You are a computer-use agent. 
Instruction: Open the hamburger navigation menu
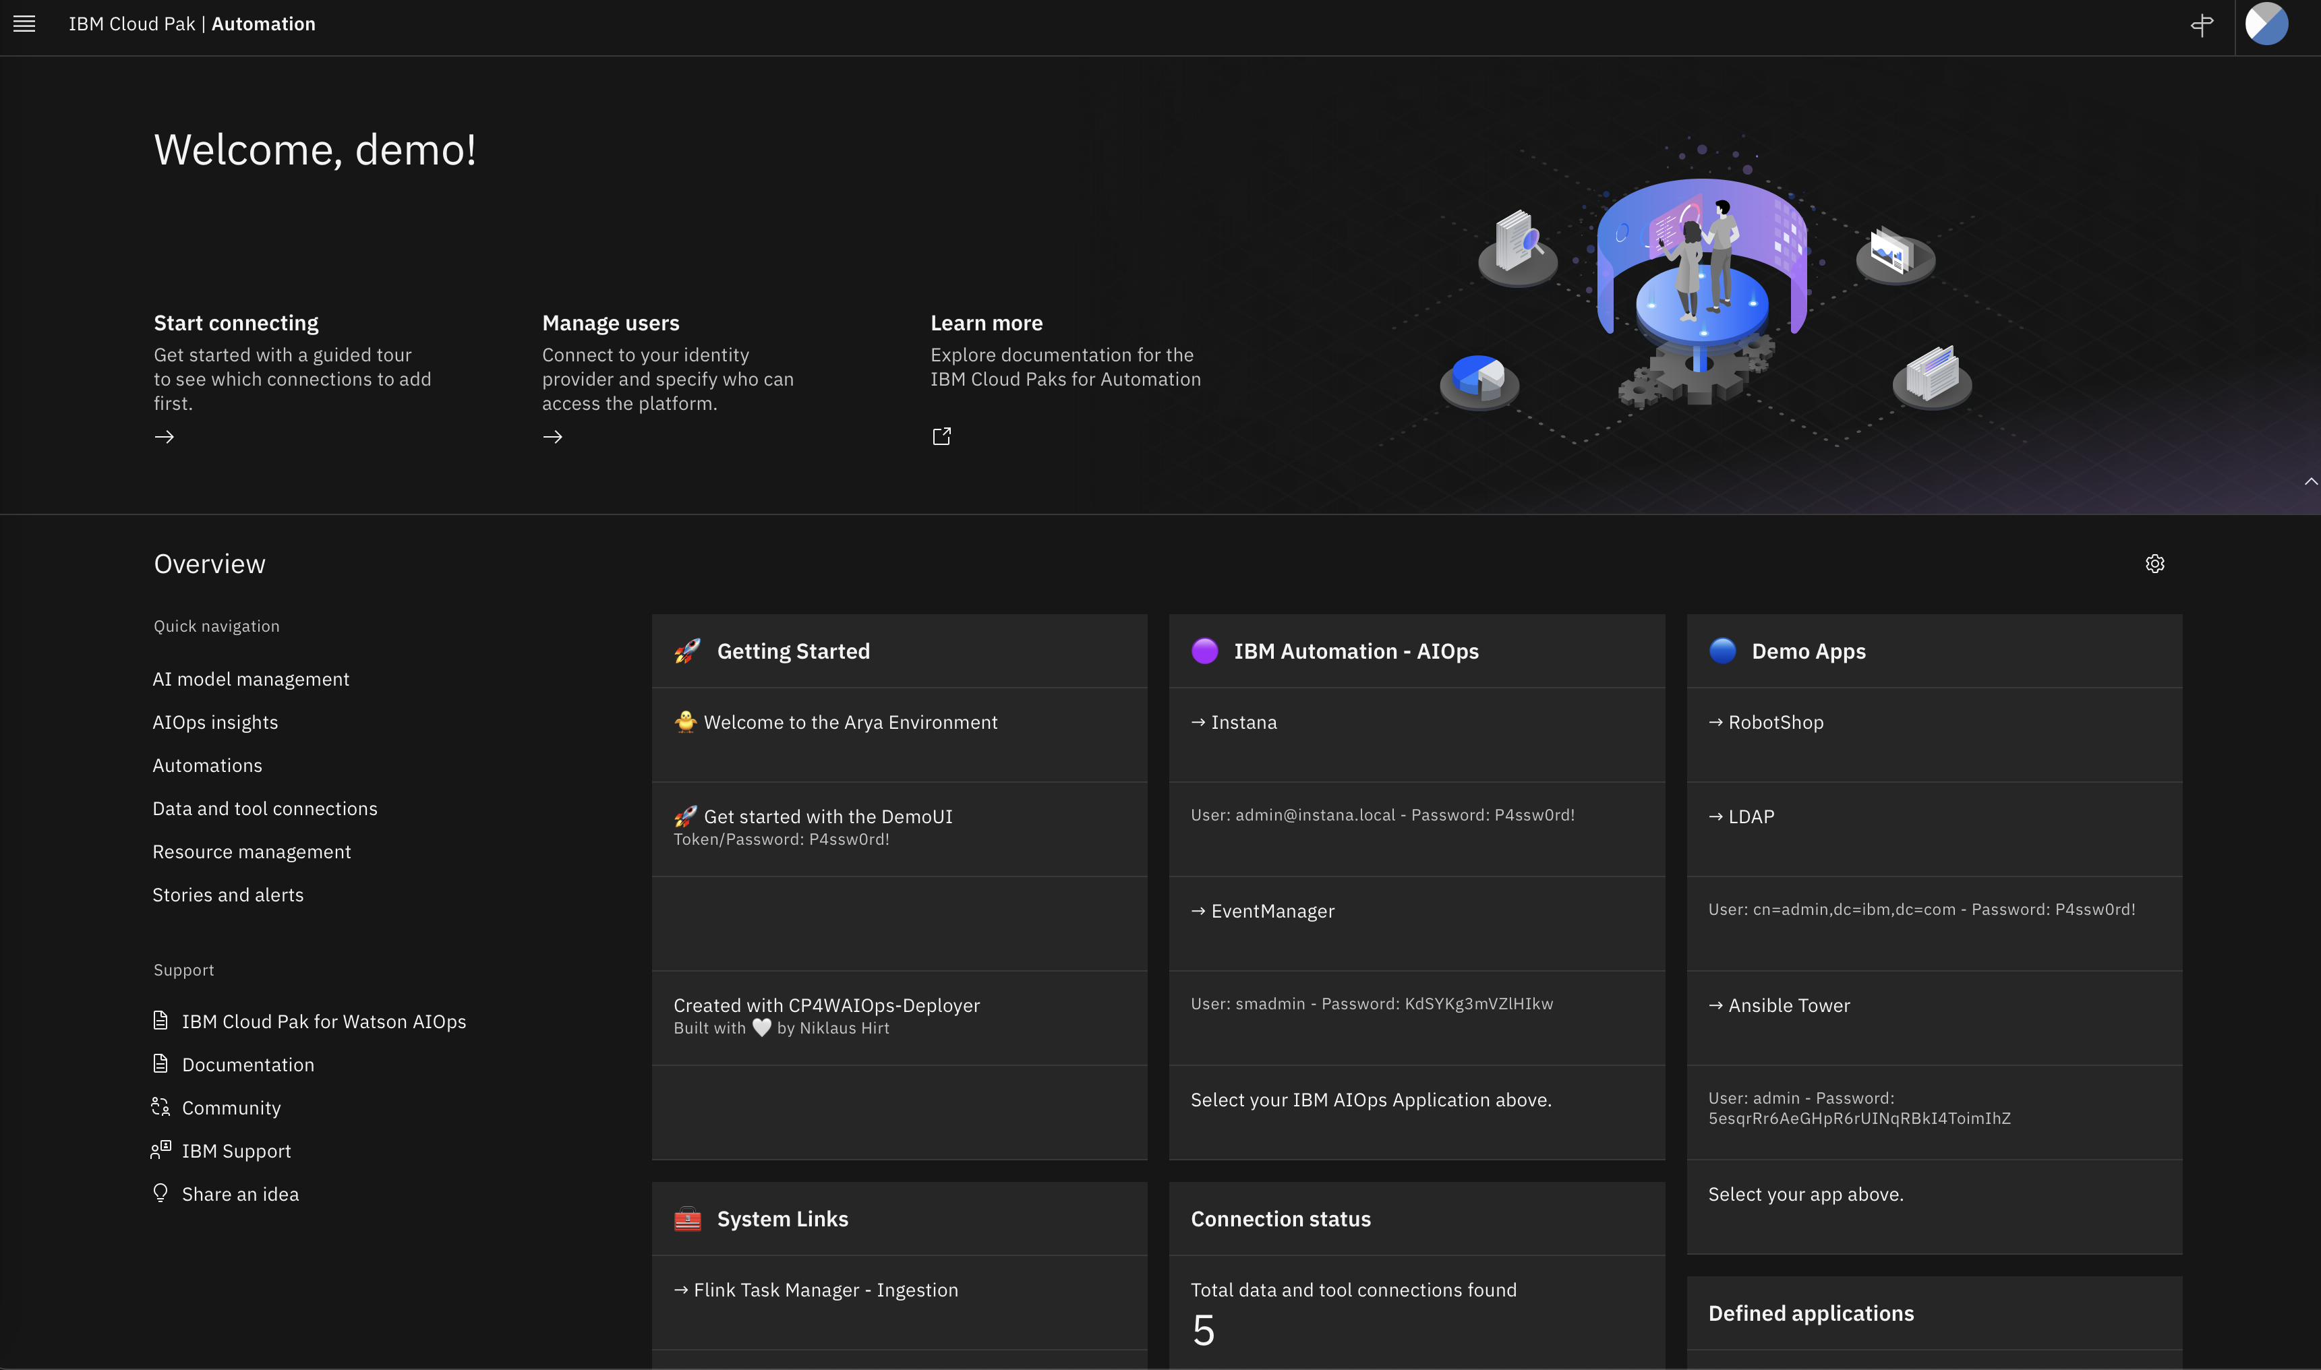tap(24, 24)
